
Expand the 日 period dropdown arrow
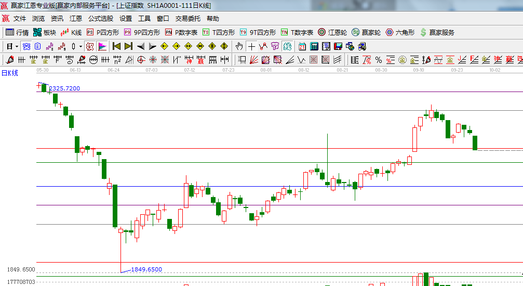tap(17, 46)
